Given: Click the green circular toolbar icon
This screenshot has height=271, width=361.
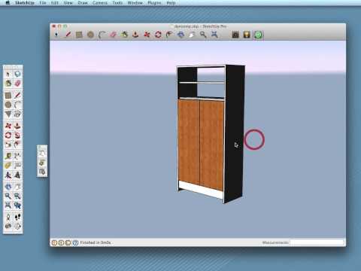Looking at the screenshot, I should [x=258, y=35].
